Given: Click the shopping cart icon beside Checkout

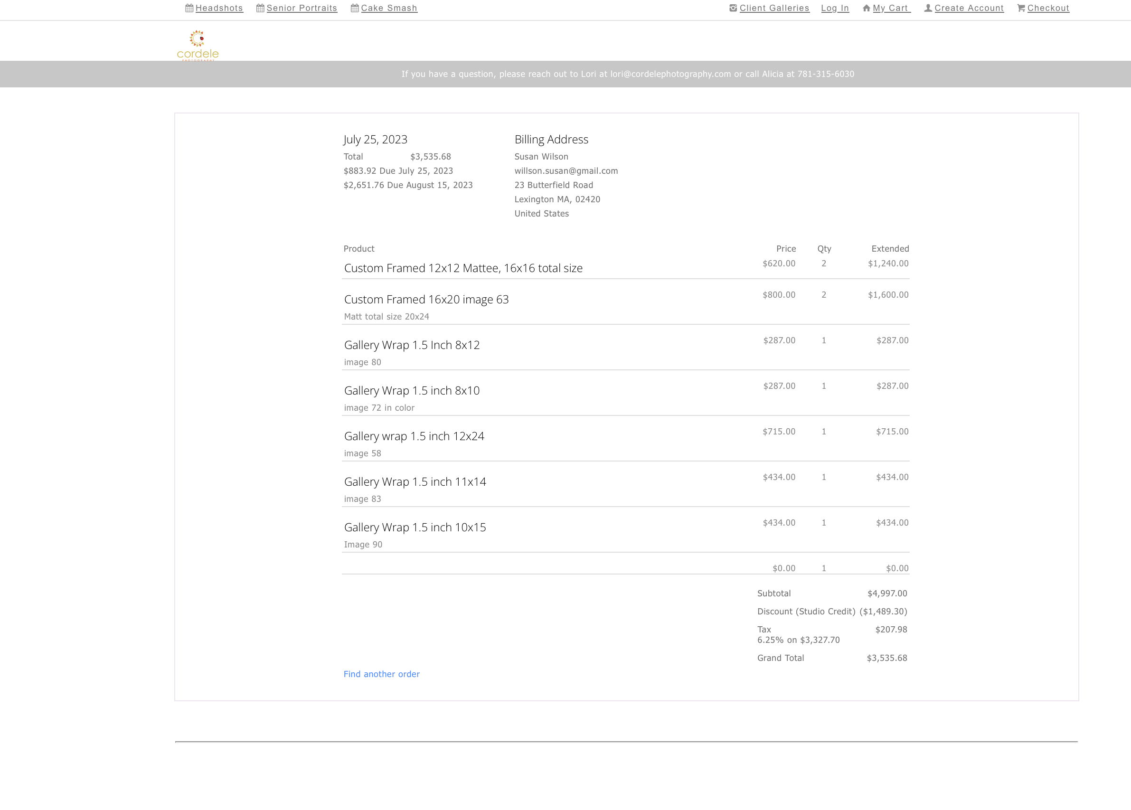Looking at the screenshot, I should click(x=1021, y=8).
